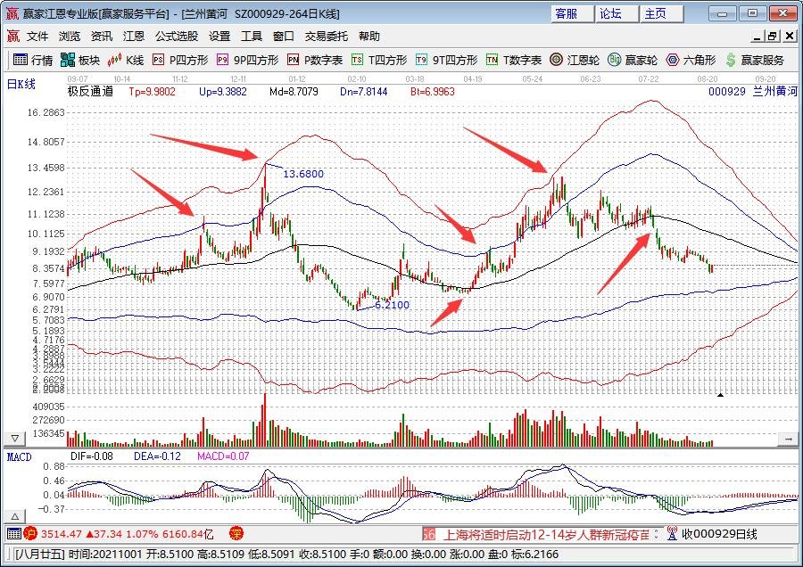Click the 客服 button in title bar

pyautogui.click(x=572, y=13)
